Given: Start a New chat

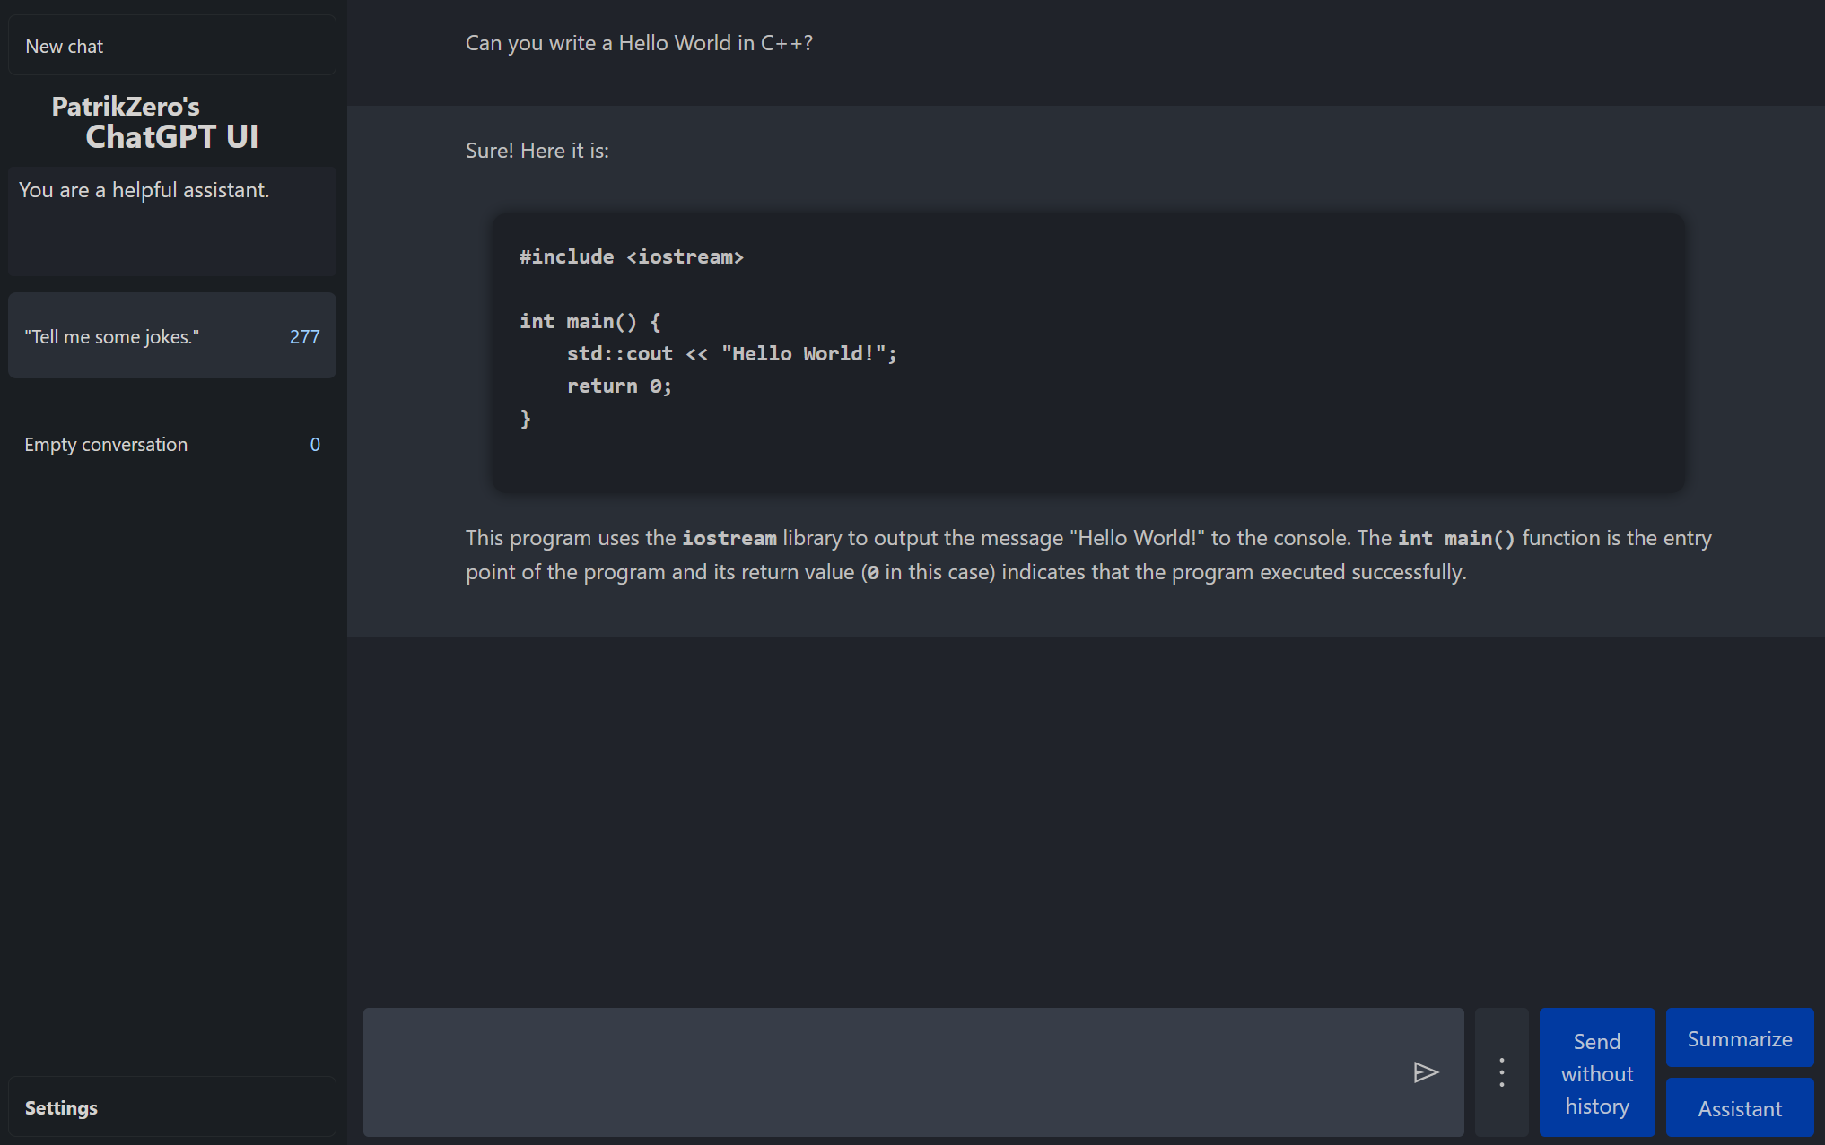Looking at the screenshot, I should 170,45.
